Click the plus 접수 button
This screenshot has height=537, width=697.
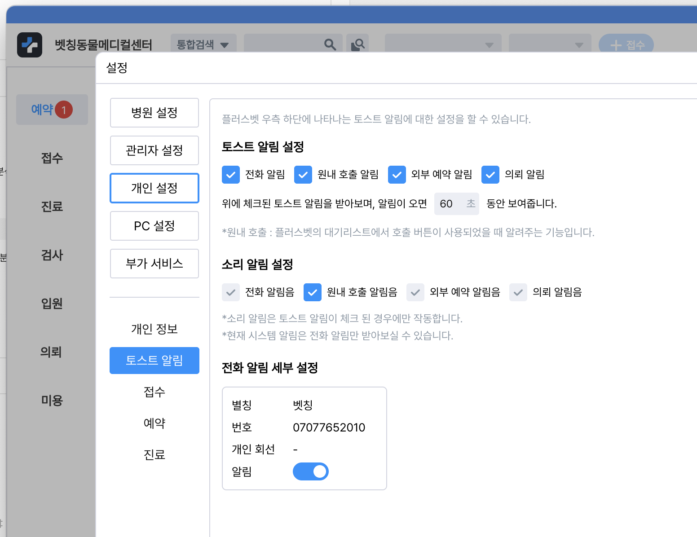coord(626,44)
